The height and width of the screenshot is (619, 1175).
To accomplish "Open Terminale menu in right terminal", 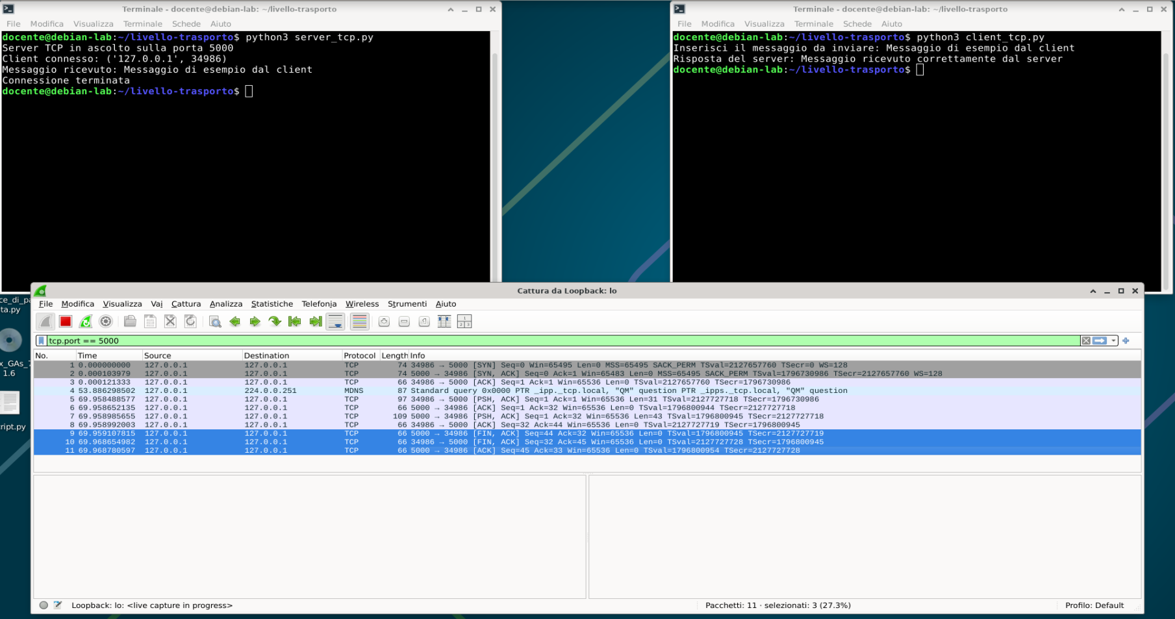I will (x=814, y=24).
